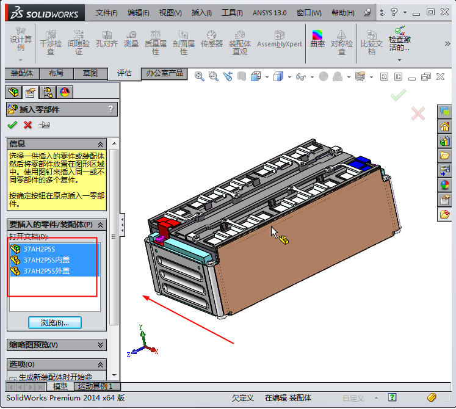Click the 浏览 browse button

[54, 322]
